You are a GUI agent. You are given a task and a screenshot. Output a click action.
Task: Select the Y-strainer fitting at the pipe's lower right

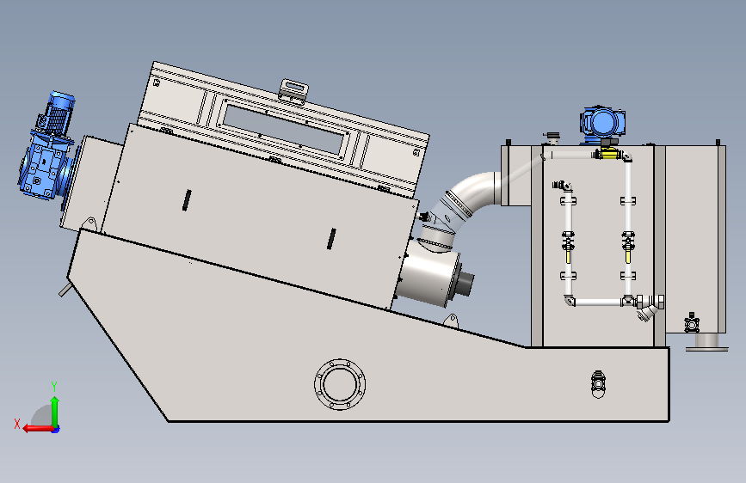(649, 307)
